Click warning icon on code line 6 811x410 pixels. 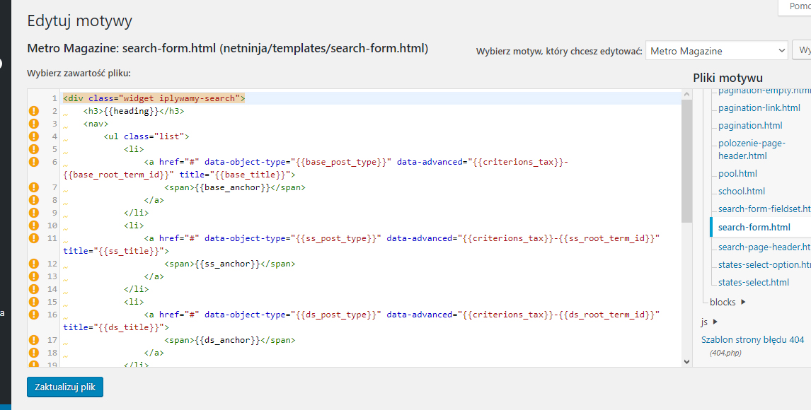pos(34,162)
